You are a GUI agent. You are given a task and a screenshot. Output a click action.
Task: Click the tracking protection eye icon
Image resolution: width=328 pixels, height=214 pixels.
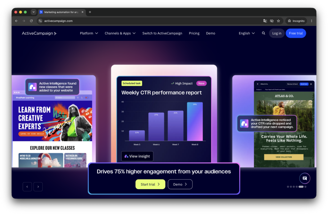[x=272, y=21]
